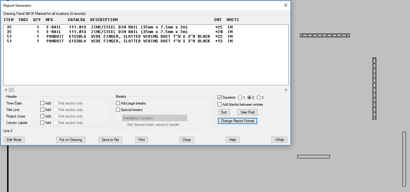
Task: Click the CATALOG column header
Action: [x=77, y=20]
